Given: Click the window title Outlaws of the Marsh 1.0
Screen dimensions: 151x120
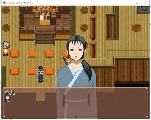Looking at the screenshot, I should coord(20,3).
